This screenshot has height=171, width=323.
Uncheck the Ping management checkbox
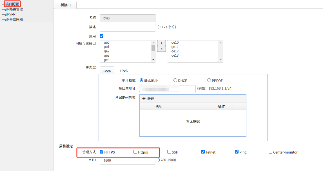237,152
